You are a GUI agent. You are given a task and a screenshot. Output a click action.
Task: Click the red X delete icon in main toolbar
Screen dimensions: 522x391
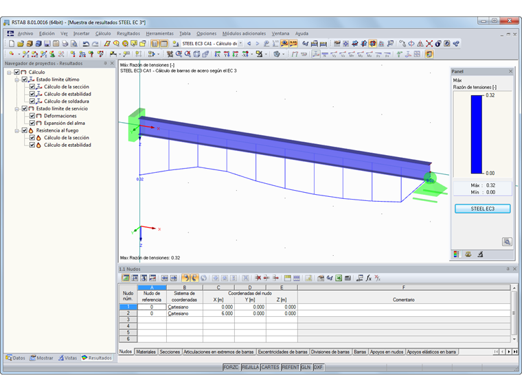tap(429, 43)
